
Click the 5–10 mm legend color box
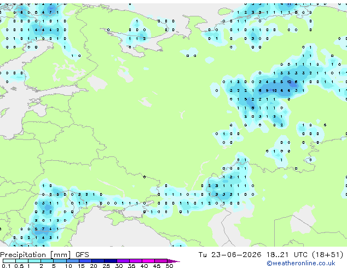tap(60, 261)
